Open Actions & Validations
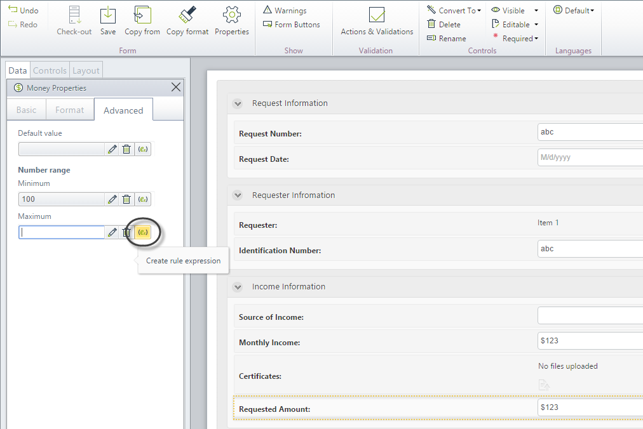 point(377,21)
